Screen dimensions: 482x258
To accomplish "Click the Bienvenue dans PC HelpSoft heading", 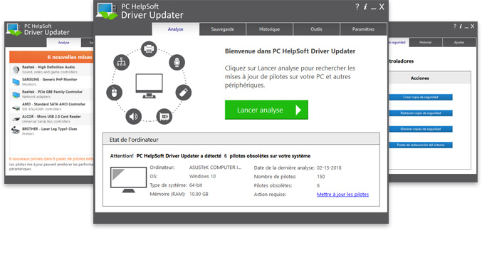I will tap(290, 51).
